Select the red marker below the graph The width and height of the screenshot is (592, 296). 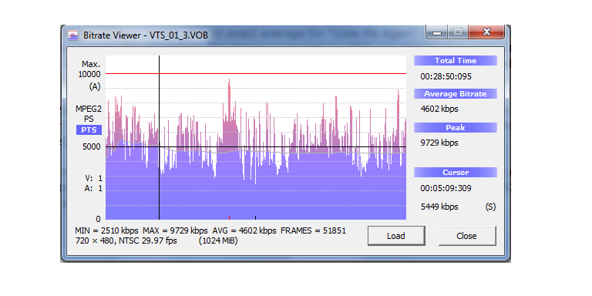(x=229, y=217)
